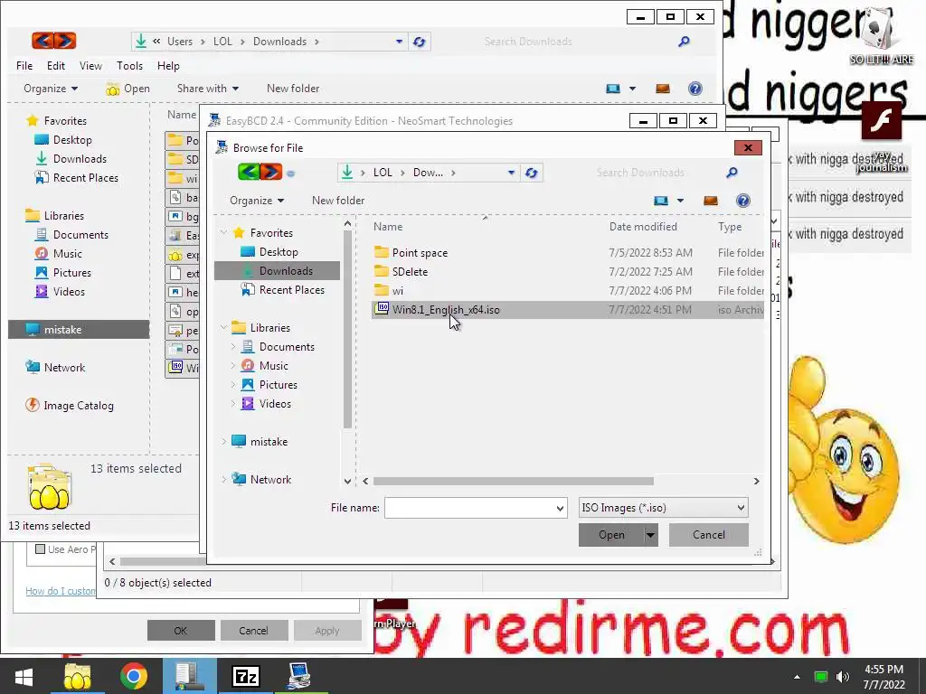Toggle Use Aero checkbox
926x694 pixels.
40,549
